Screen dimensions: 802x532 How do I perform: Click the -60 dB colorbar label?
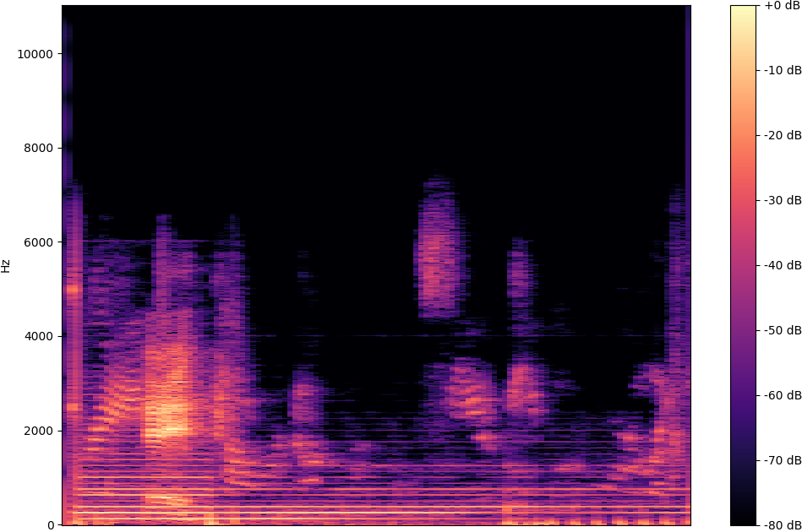coord(783,395)
